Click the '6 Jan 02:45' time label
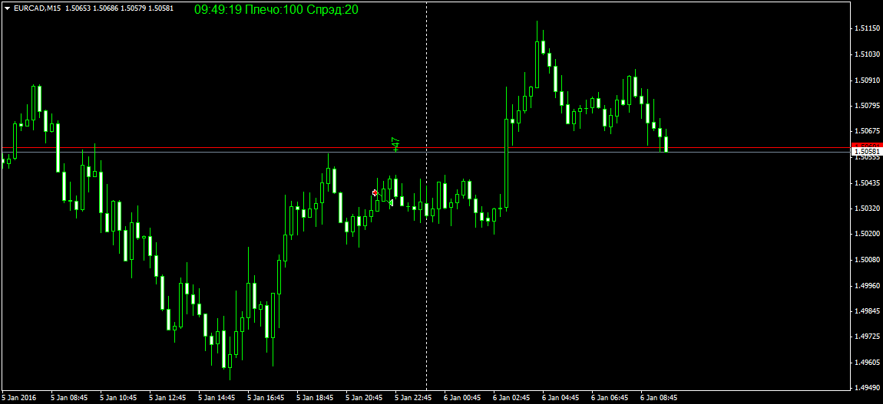The height and width of the screenshot is (404, 883). [x=512, y=397]
